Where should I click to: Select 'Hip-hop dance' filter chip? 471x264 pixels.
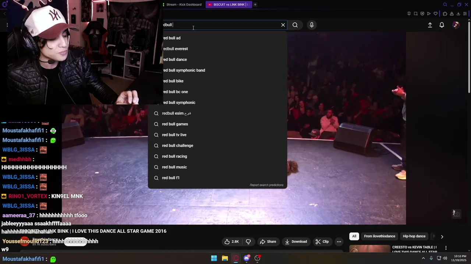click(x=414, y=236)
